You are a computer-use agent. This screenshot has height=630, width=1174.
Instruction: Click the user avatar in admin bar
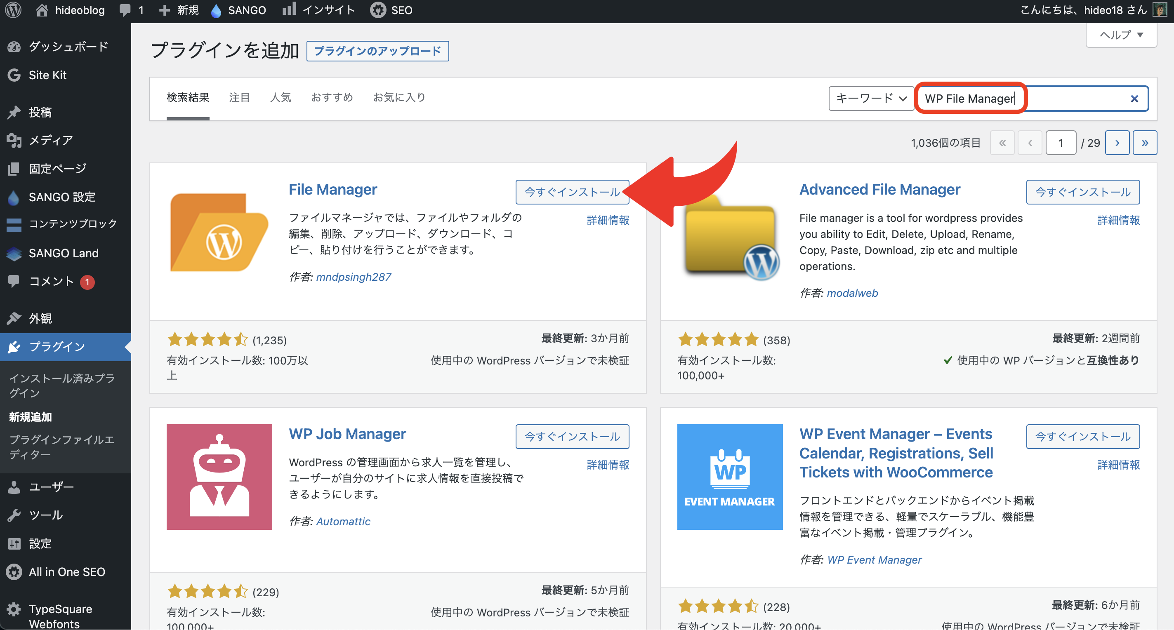pos(1160,10)
